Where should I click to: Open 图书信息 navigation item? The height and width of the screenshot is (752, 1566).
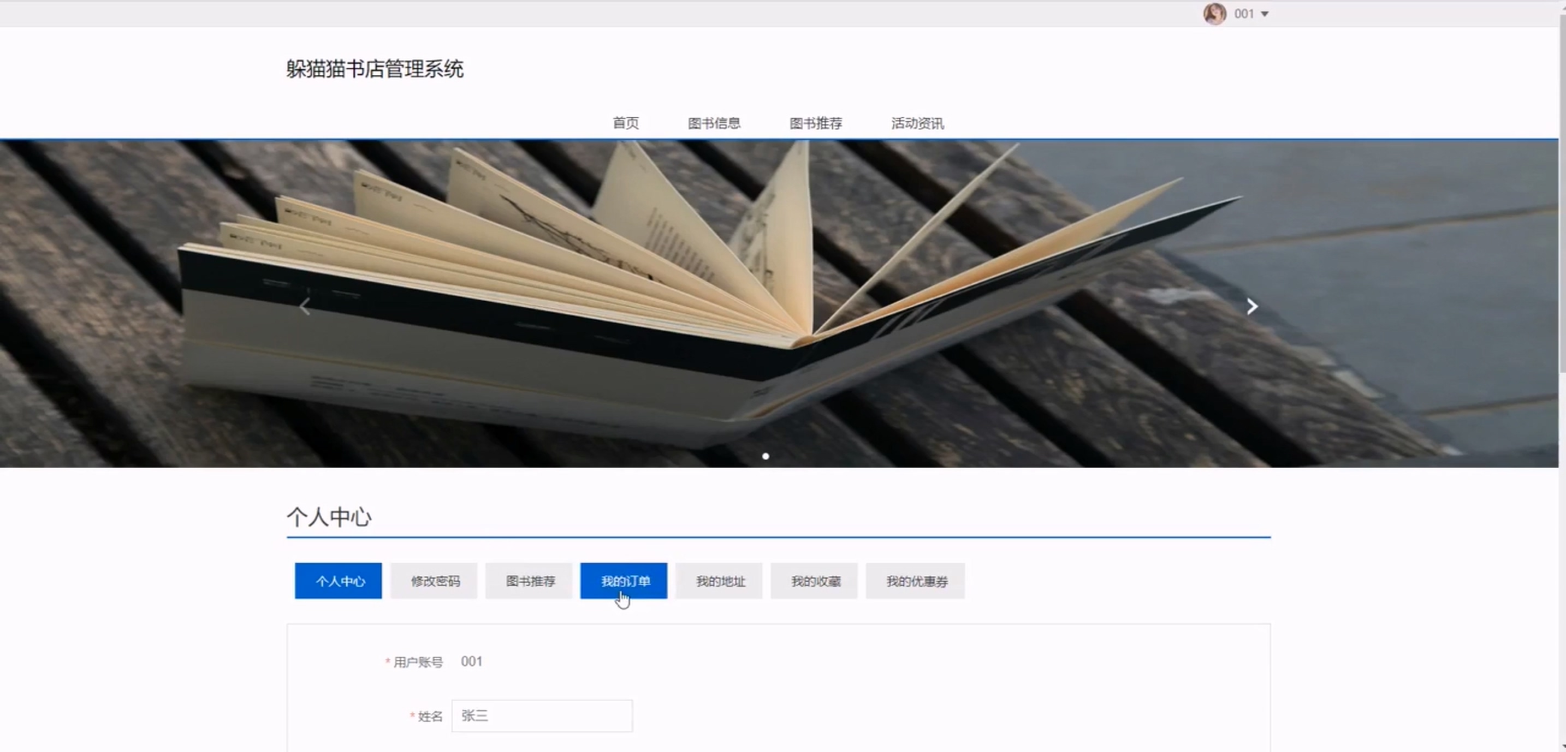714,123
